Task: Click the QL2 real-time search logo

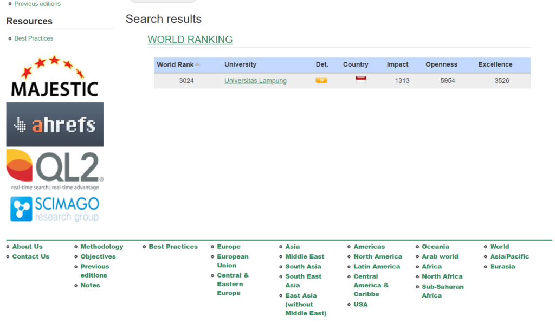Action: click(55, 169)
